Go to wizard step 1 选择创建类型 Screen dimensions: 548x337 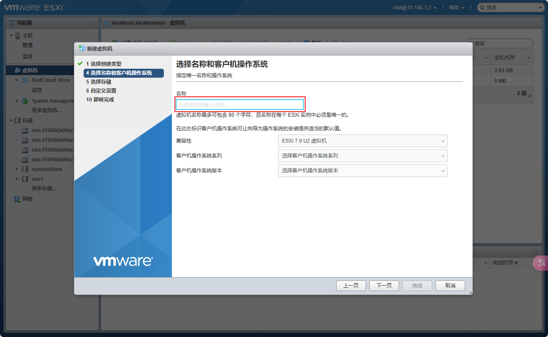[104, 64]
